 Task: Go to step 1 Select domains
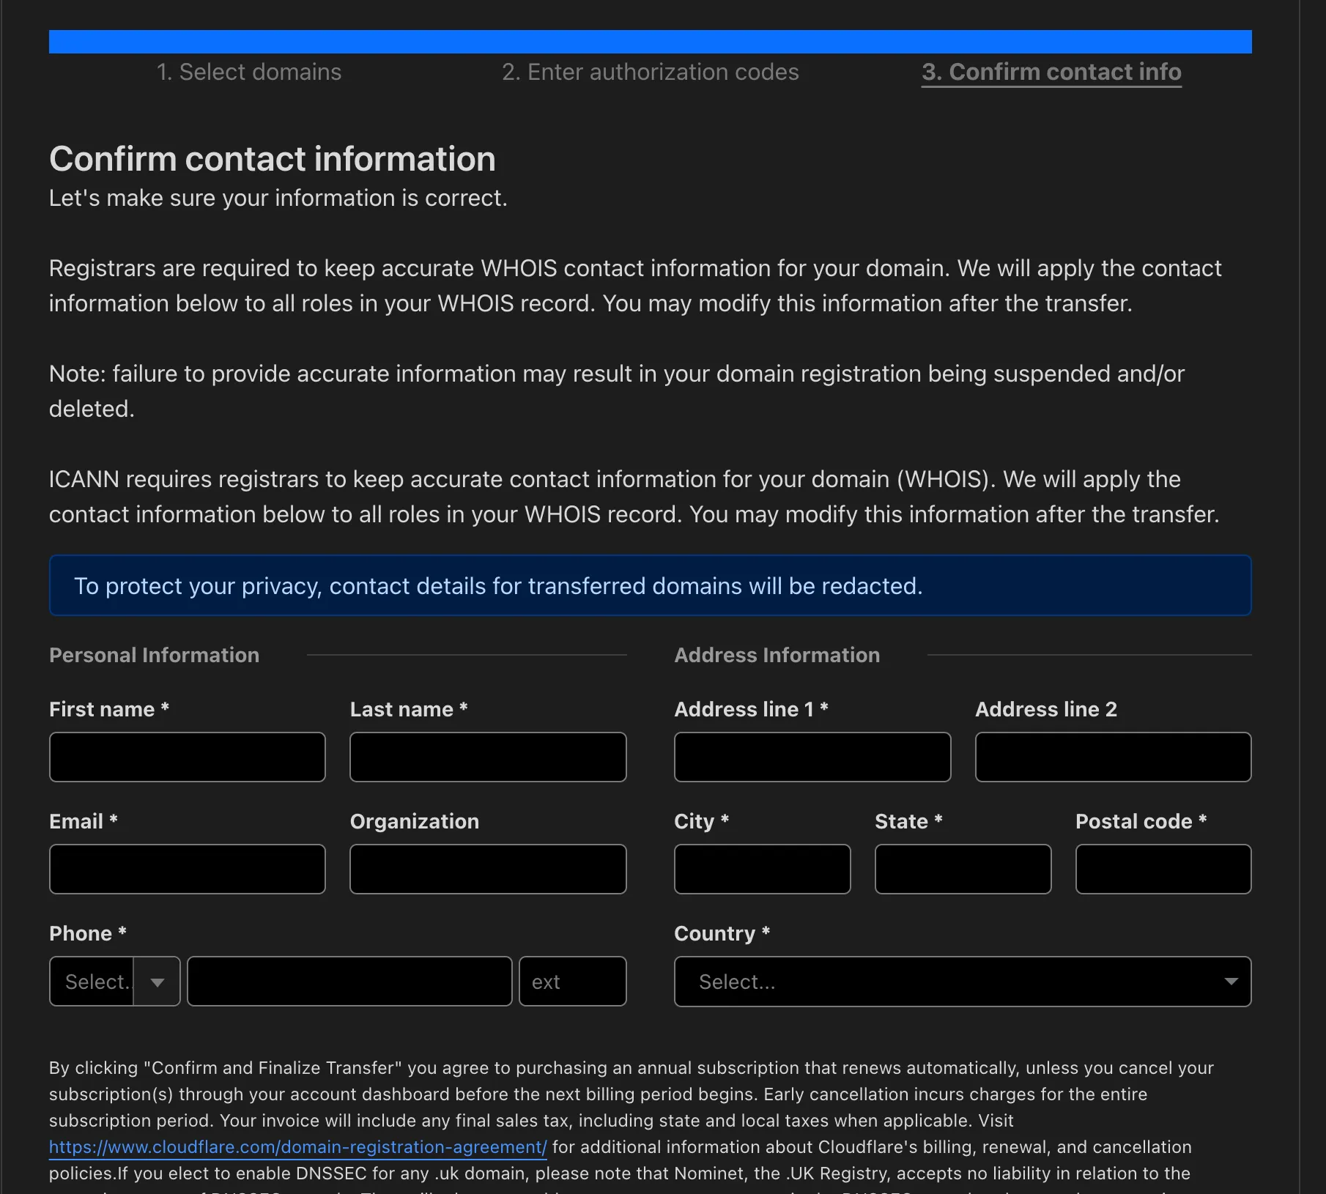pos(248,72)
